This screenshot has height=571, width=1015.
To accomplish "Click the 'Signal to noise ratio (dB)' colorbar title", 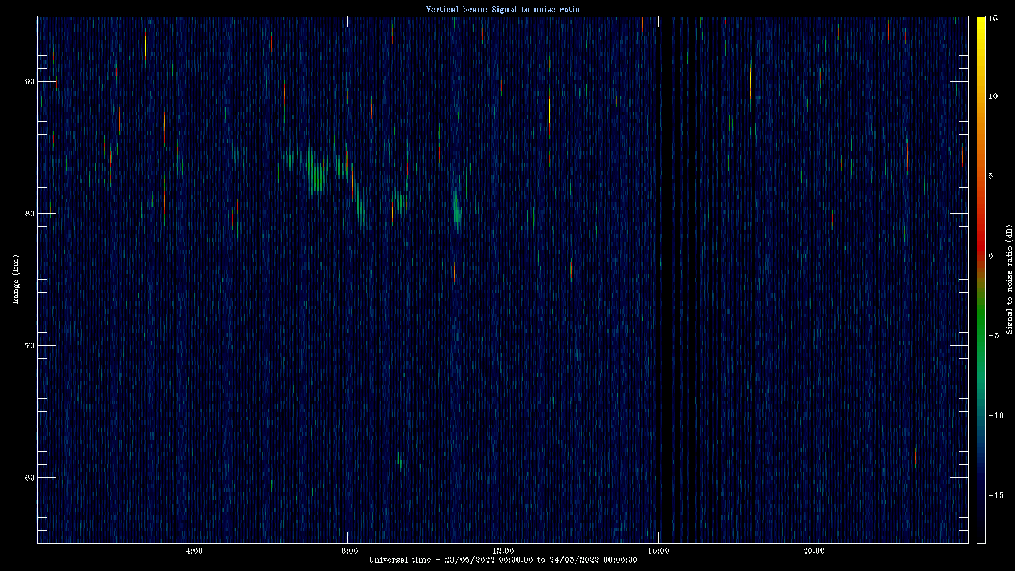I will coord(1009,280).
